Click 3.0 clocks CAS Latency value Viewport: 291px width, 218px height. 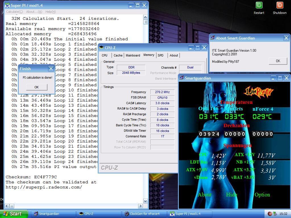coord(162,103)
